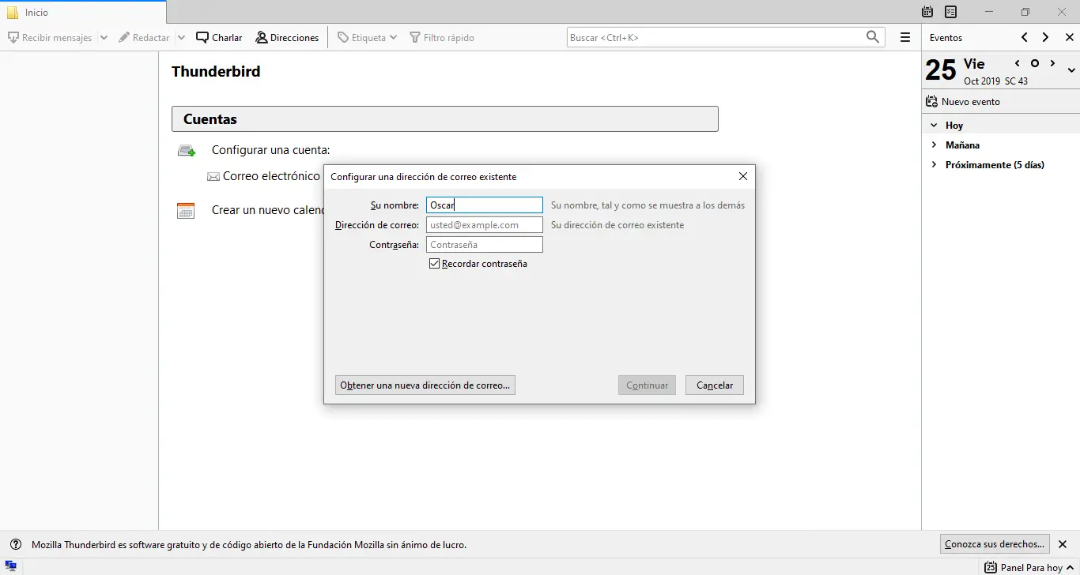The height and width of the screenshot is (575, 1080).
Task: Collapse the Hoy events section
Action: pyautogui.click(x=934, y=126)
